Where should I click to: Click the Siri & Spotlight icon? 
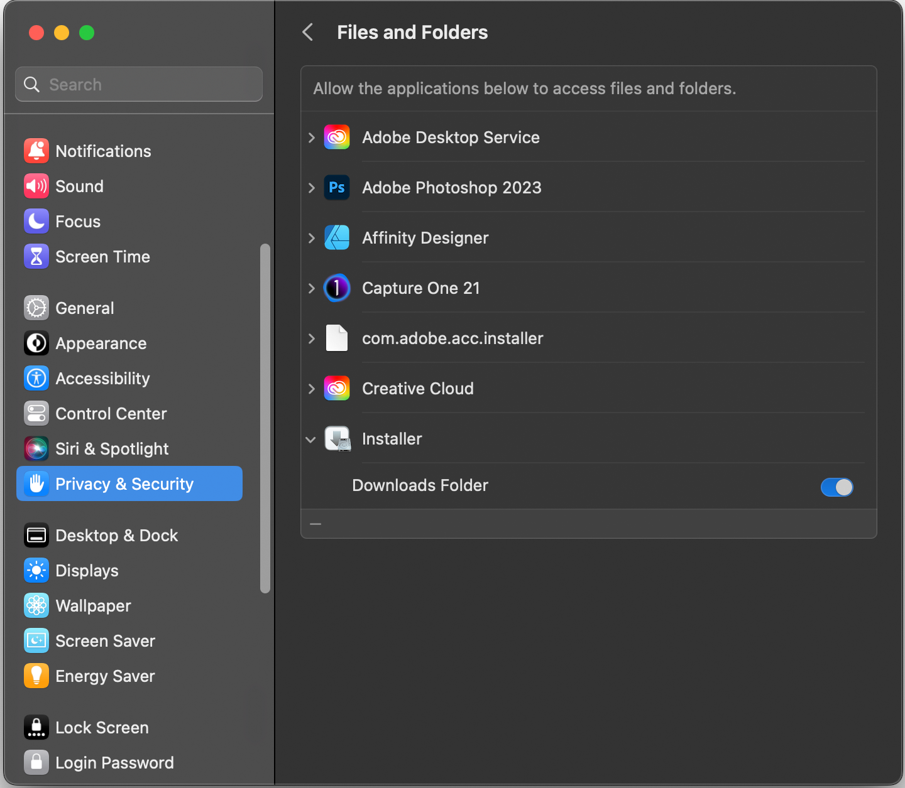(x=36, y=448)
